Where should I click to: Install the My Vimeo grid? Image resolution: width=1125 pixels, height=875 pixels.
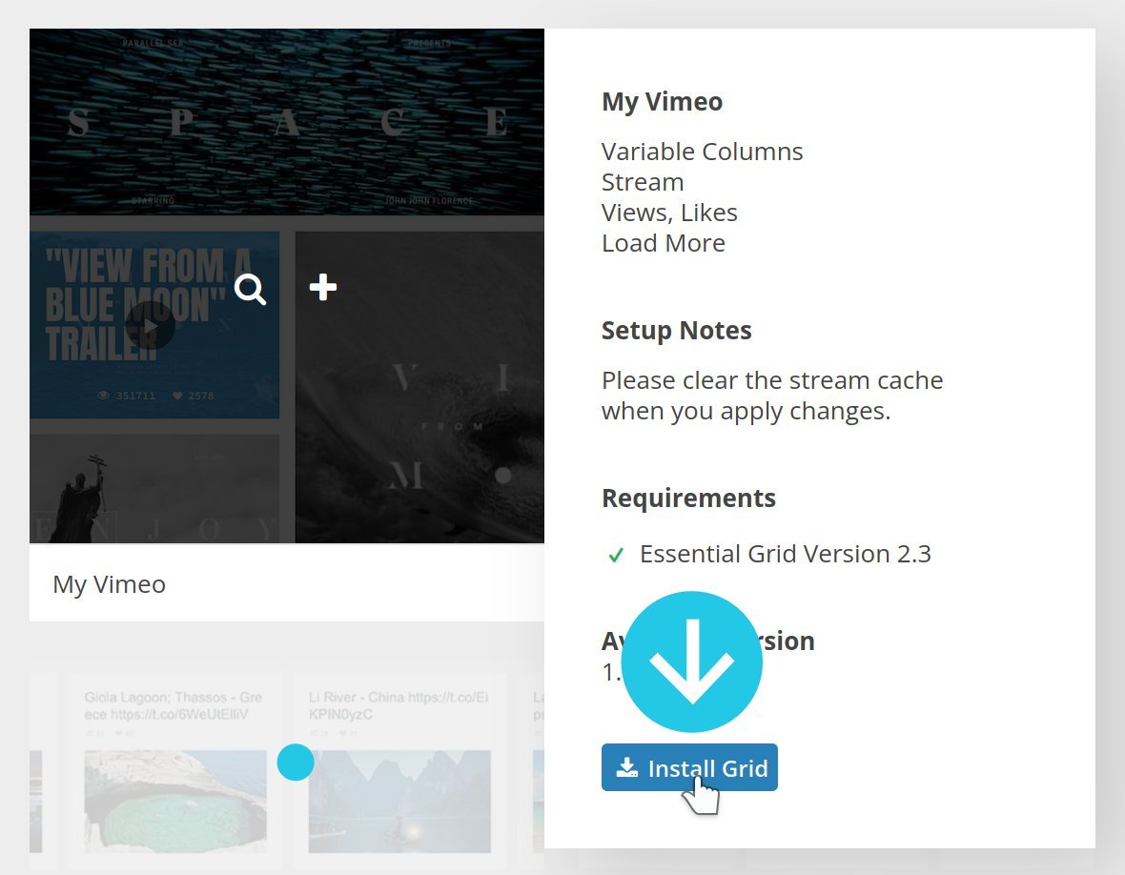pos(689,767)
